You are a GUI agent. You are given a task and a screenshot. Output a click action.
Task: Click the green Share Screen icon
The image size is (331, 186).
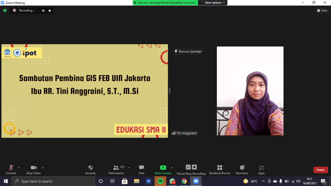[163, 168]
